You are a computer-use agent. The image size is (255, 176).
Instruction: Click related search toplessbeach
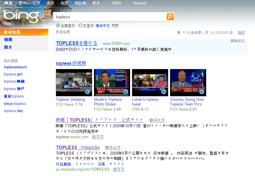[15, 67]
